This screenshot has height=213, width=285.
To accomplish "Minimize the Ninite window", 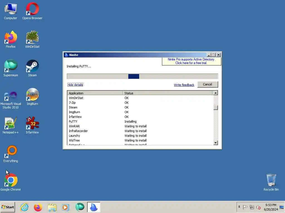I will point(209,55).
